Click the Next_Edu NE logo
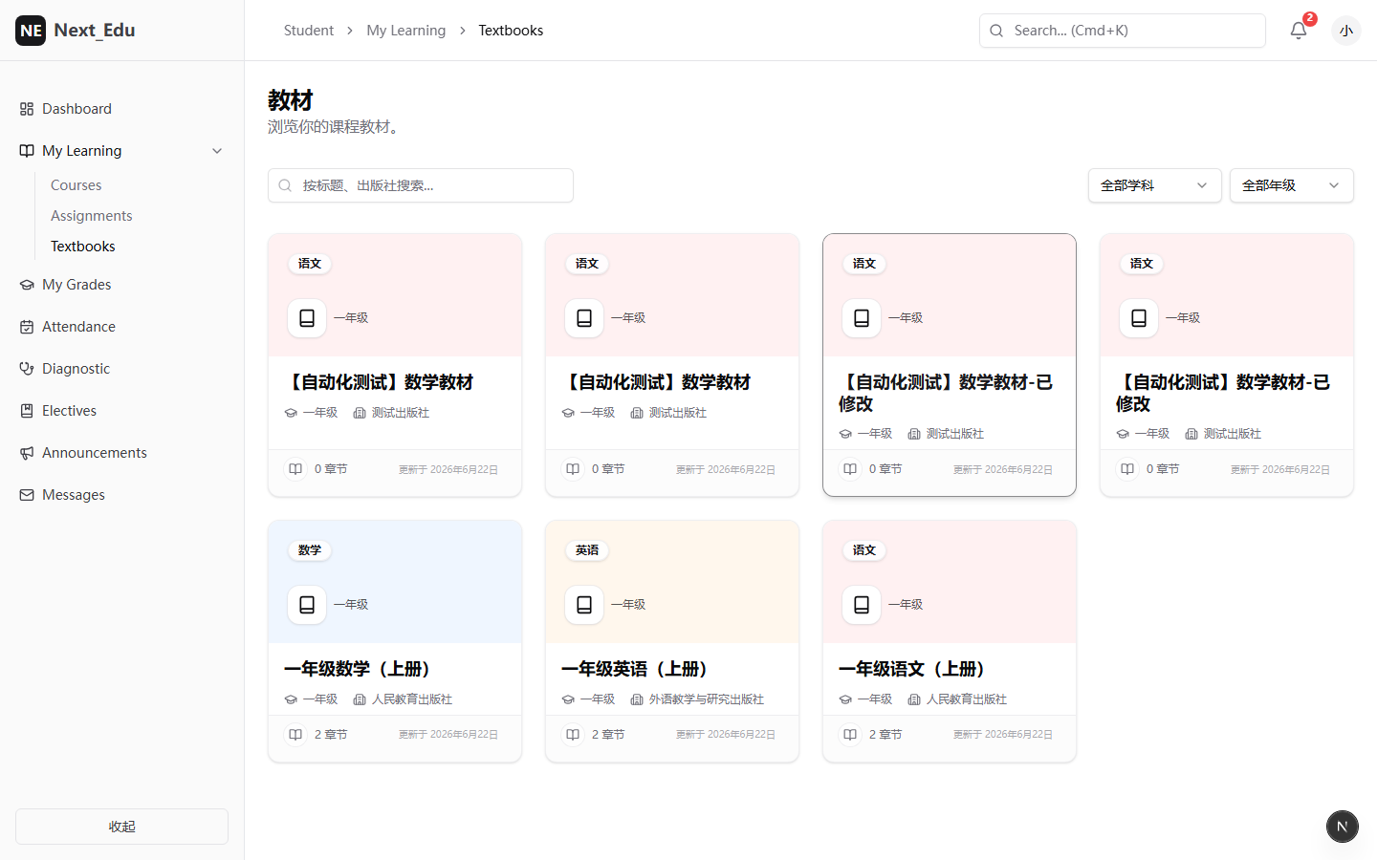1377x860 pixels. [31, 31]
